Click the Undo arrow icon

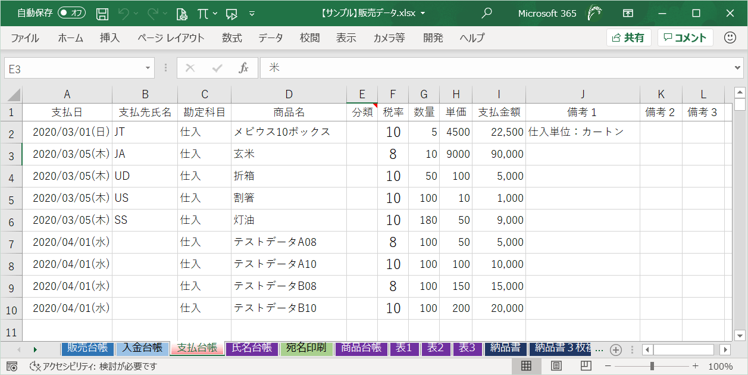124,13
